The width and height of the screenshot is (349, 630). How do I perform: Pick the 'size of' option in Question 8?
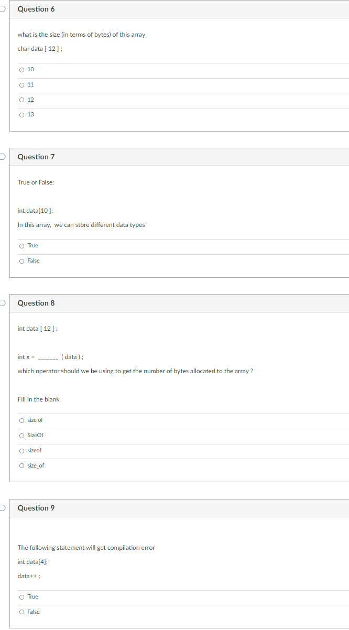tap(21, 420)
